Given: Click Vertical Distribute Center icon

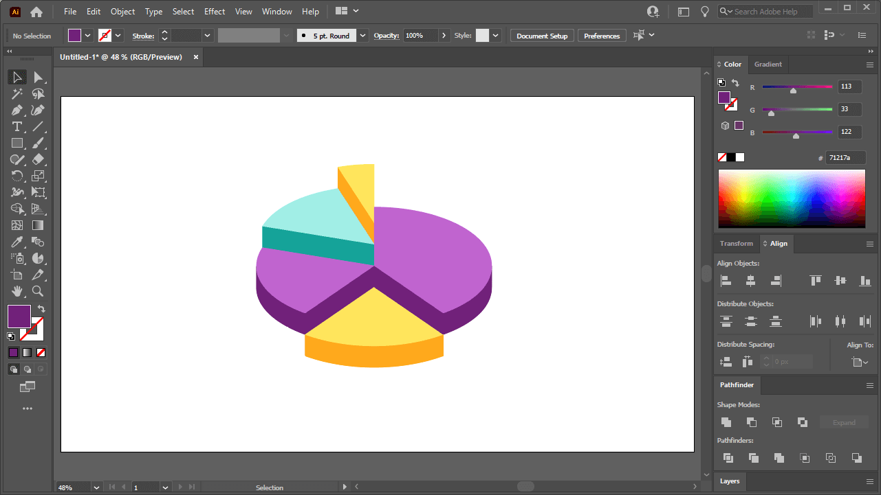Looking at the screenshot, I should coord(750,321).
